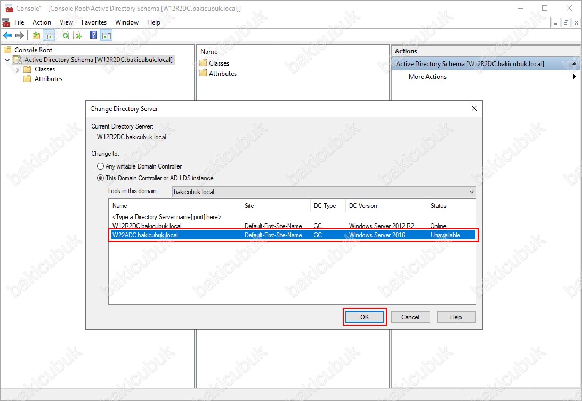
Task: Open the More Actions submenu
Action: (427, 76)
